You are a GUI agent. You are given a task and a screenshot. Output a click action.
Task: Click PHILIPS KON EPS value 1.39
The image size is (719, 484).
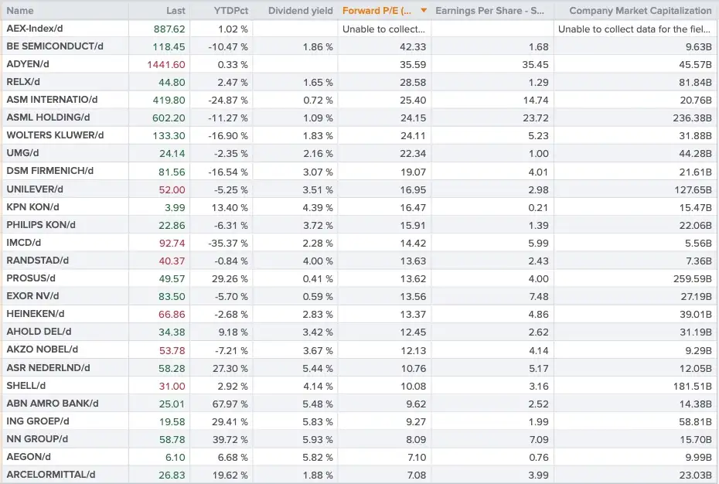[538, 225]
